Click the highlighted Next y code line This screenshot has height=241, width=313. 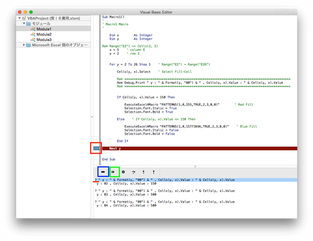pos(200,149)
